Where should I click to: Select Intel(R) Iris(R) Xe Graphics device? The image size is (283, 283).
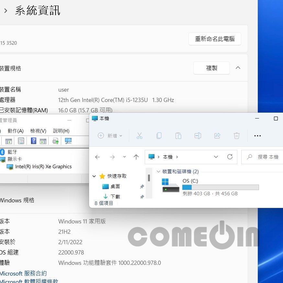point(43,166)
